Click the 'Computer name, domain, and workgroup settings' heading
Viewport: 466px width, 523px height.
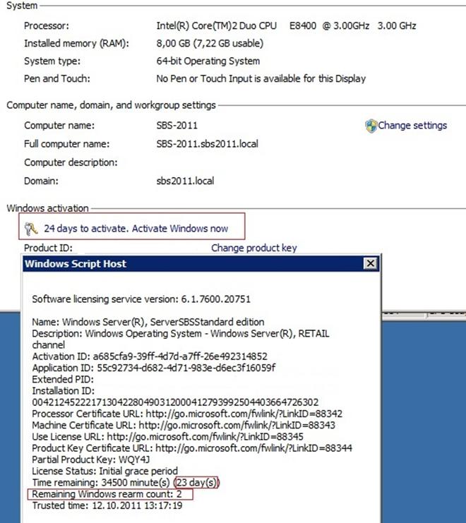(x=111, y=105)
